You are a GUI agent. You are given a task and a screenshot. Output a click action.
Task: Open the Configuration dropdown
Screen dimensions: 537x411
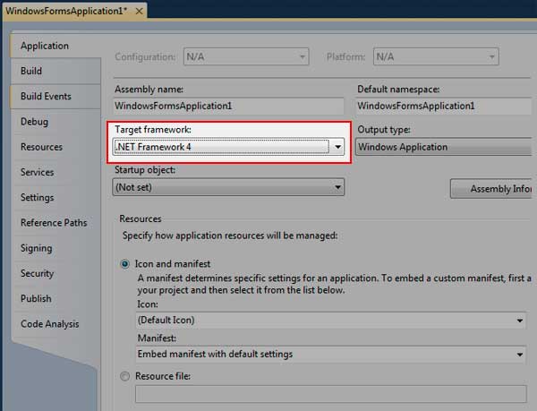(x=246, y=56)
